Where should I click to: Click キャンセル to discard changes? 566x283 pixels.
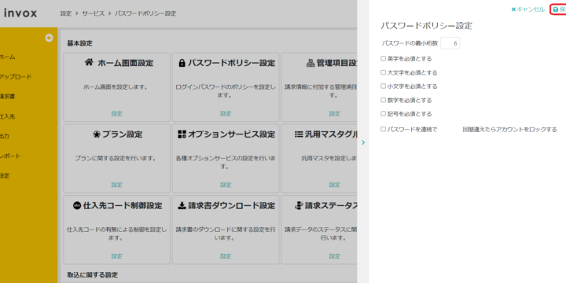527,9
